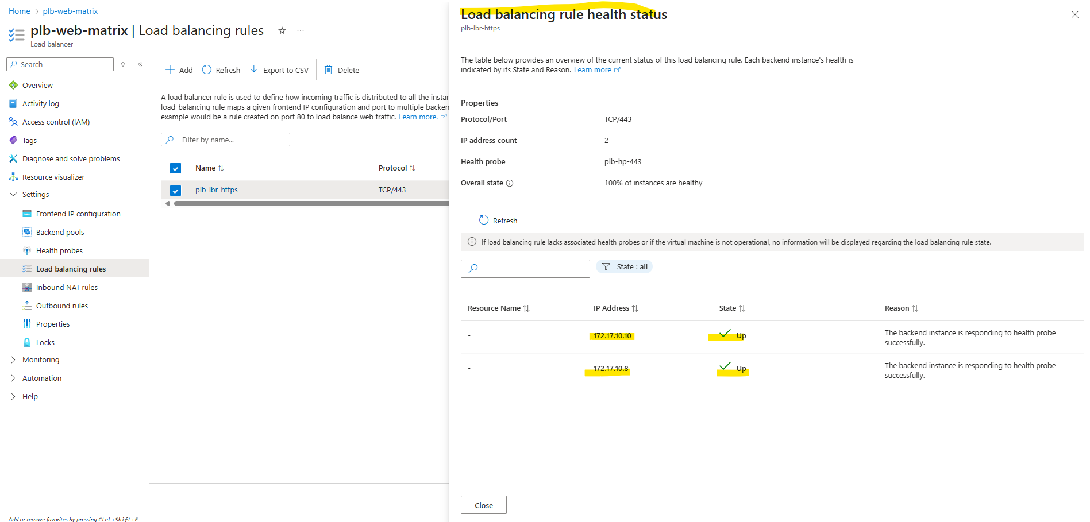Expand the Help section
The image size is (1090, 522).
pos(13,396)
